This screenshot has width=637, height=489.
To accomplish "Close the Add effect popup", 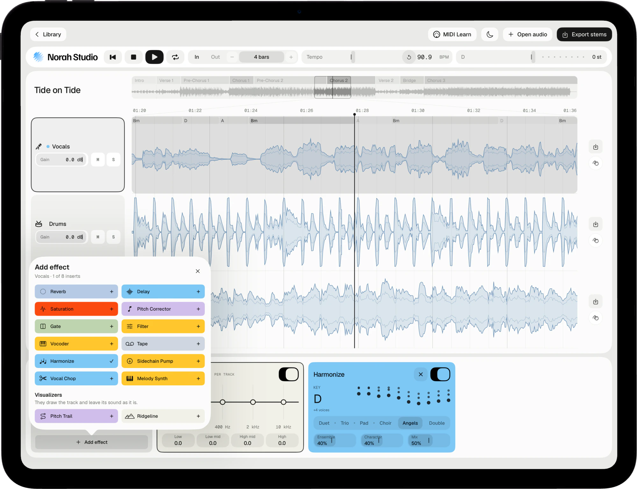I will pyautogui.click(x=198, y=271).
